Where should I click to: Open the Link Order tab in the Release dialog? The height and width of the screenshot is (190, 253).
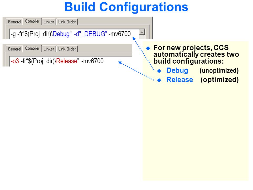67,49
